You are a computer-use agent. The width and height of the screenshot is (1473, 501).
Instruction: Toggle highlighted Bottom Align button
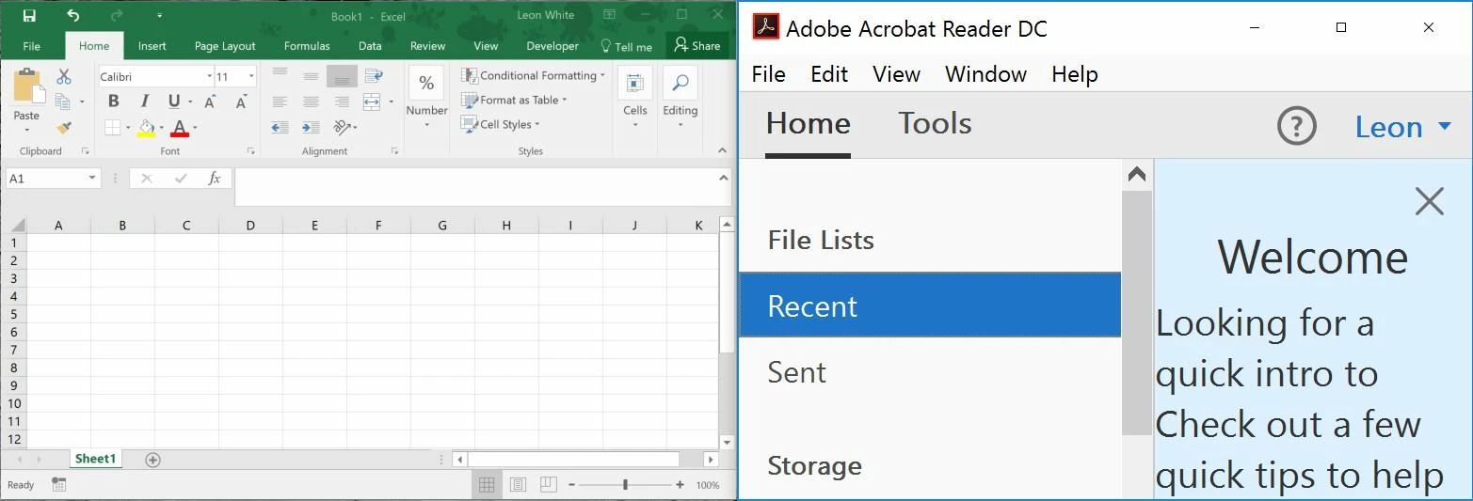point(342,76)
